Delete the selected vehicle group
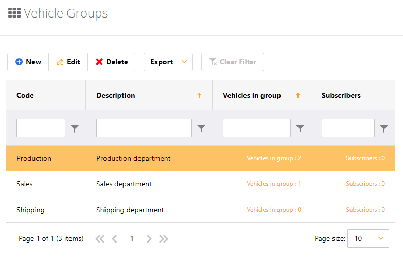The width and height of the screenshot is (403, 259). click(x=112, y=62)
